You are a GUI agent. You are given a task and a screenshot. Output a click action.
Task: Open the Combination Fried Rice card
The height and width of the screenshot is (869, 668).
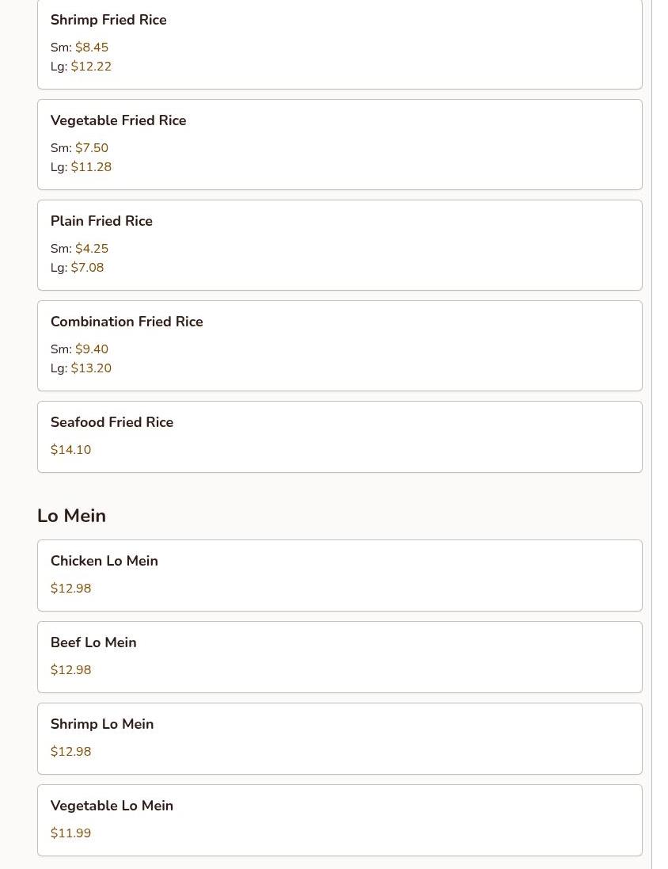tap(340, 346)
